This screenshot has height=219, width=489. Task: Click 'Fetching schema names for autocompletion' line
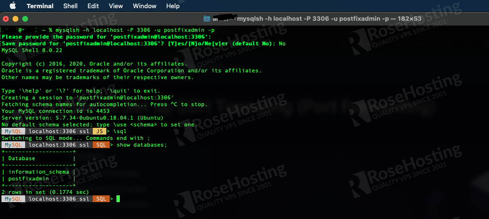[104, 104]
